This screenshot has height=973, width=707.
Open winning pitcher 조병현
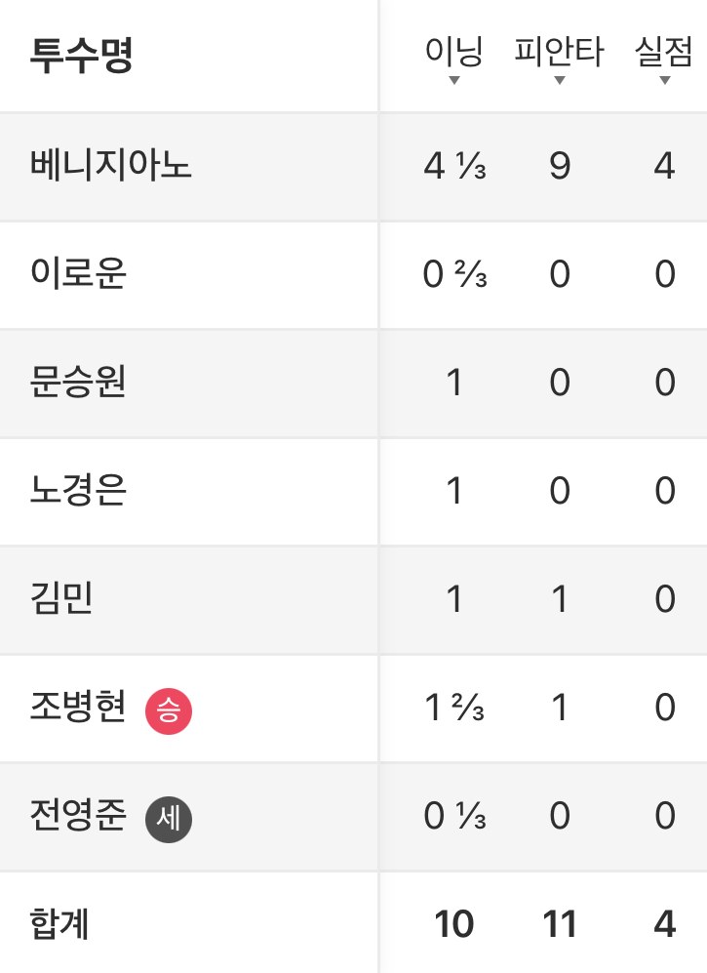(x=78, y=709)
